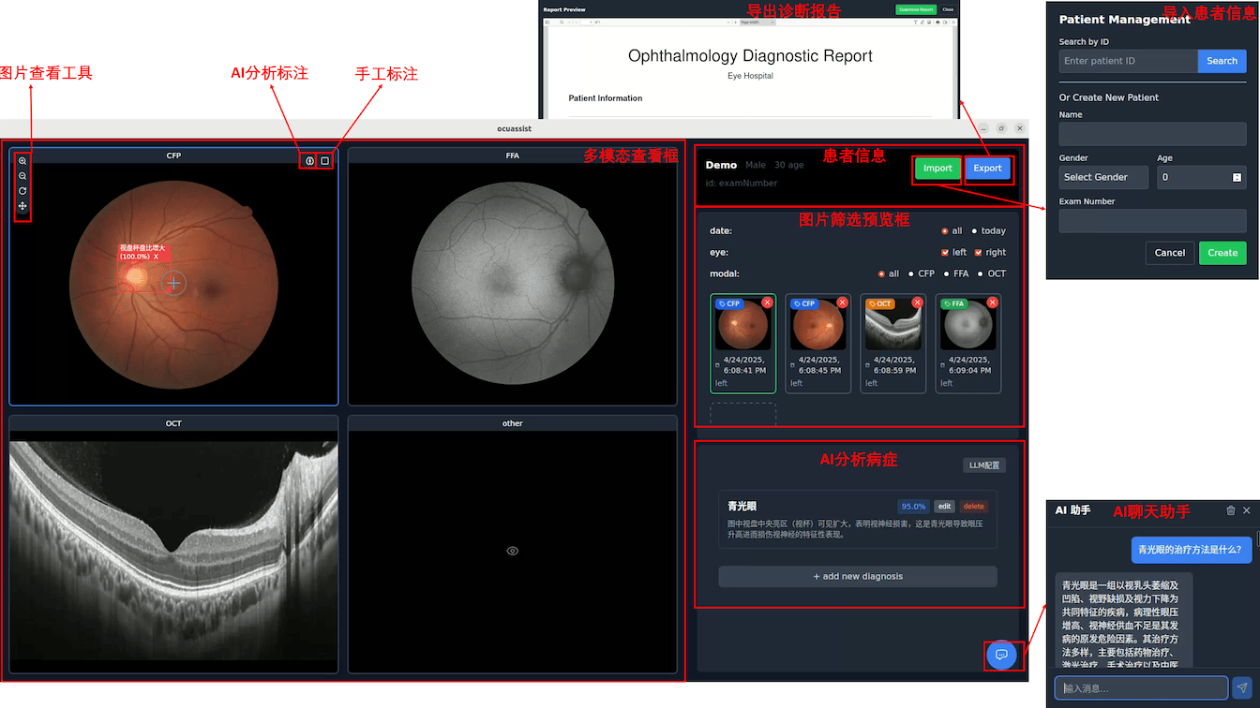Click the zoom out magnifier icon
Viewport: 1260px width, 708px height.
22,176
